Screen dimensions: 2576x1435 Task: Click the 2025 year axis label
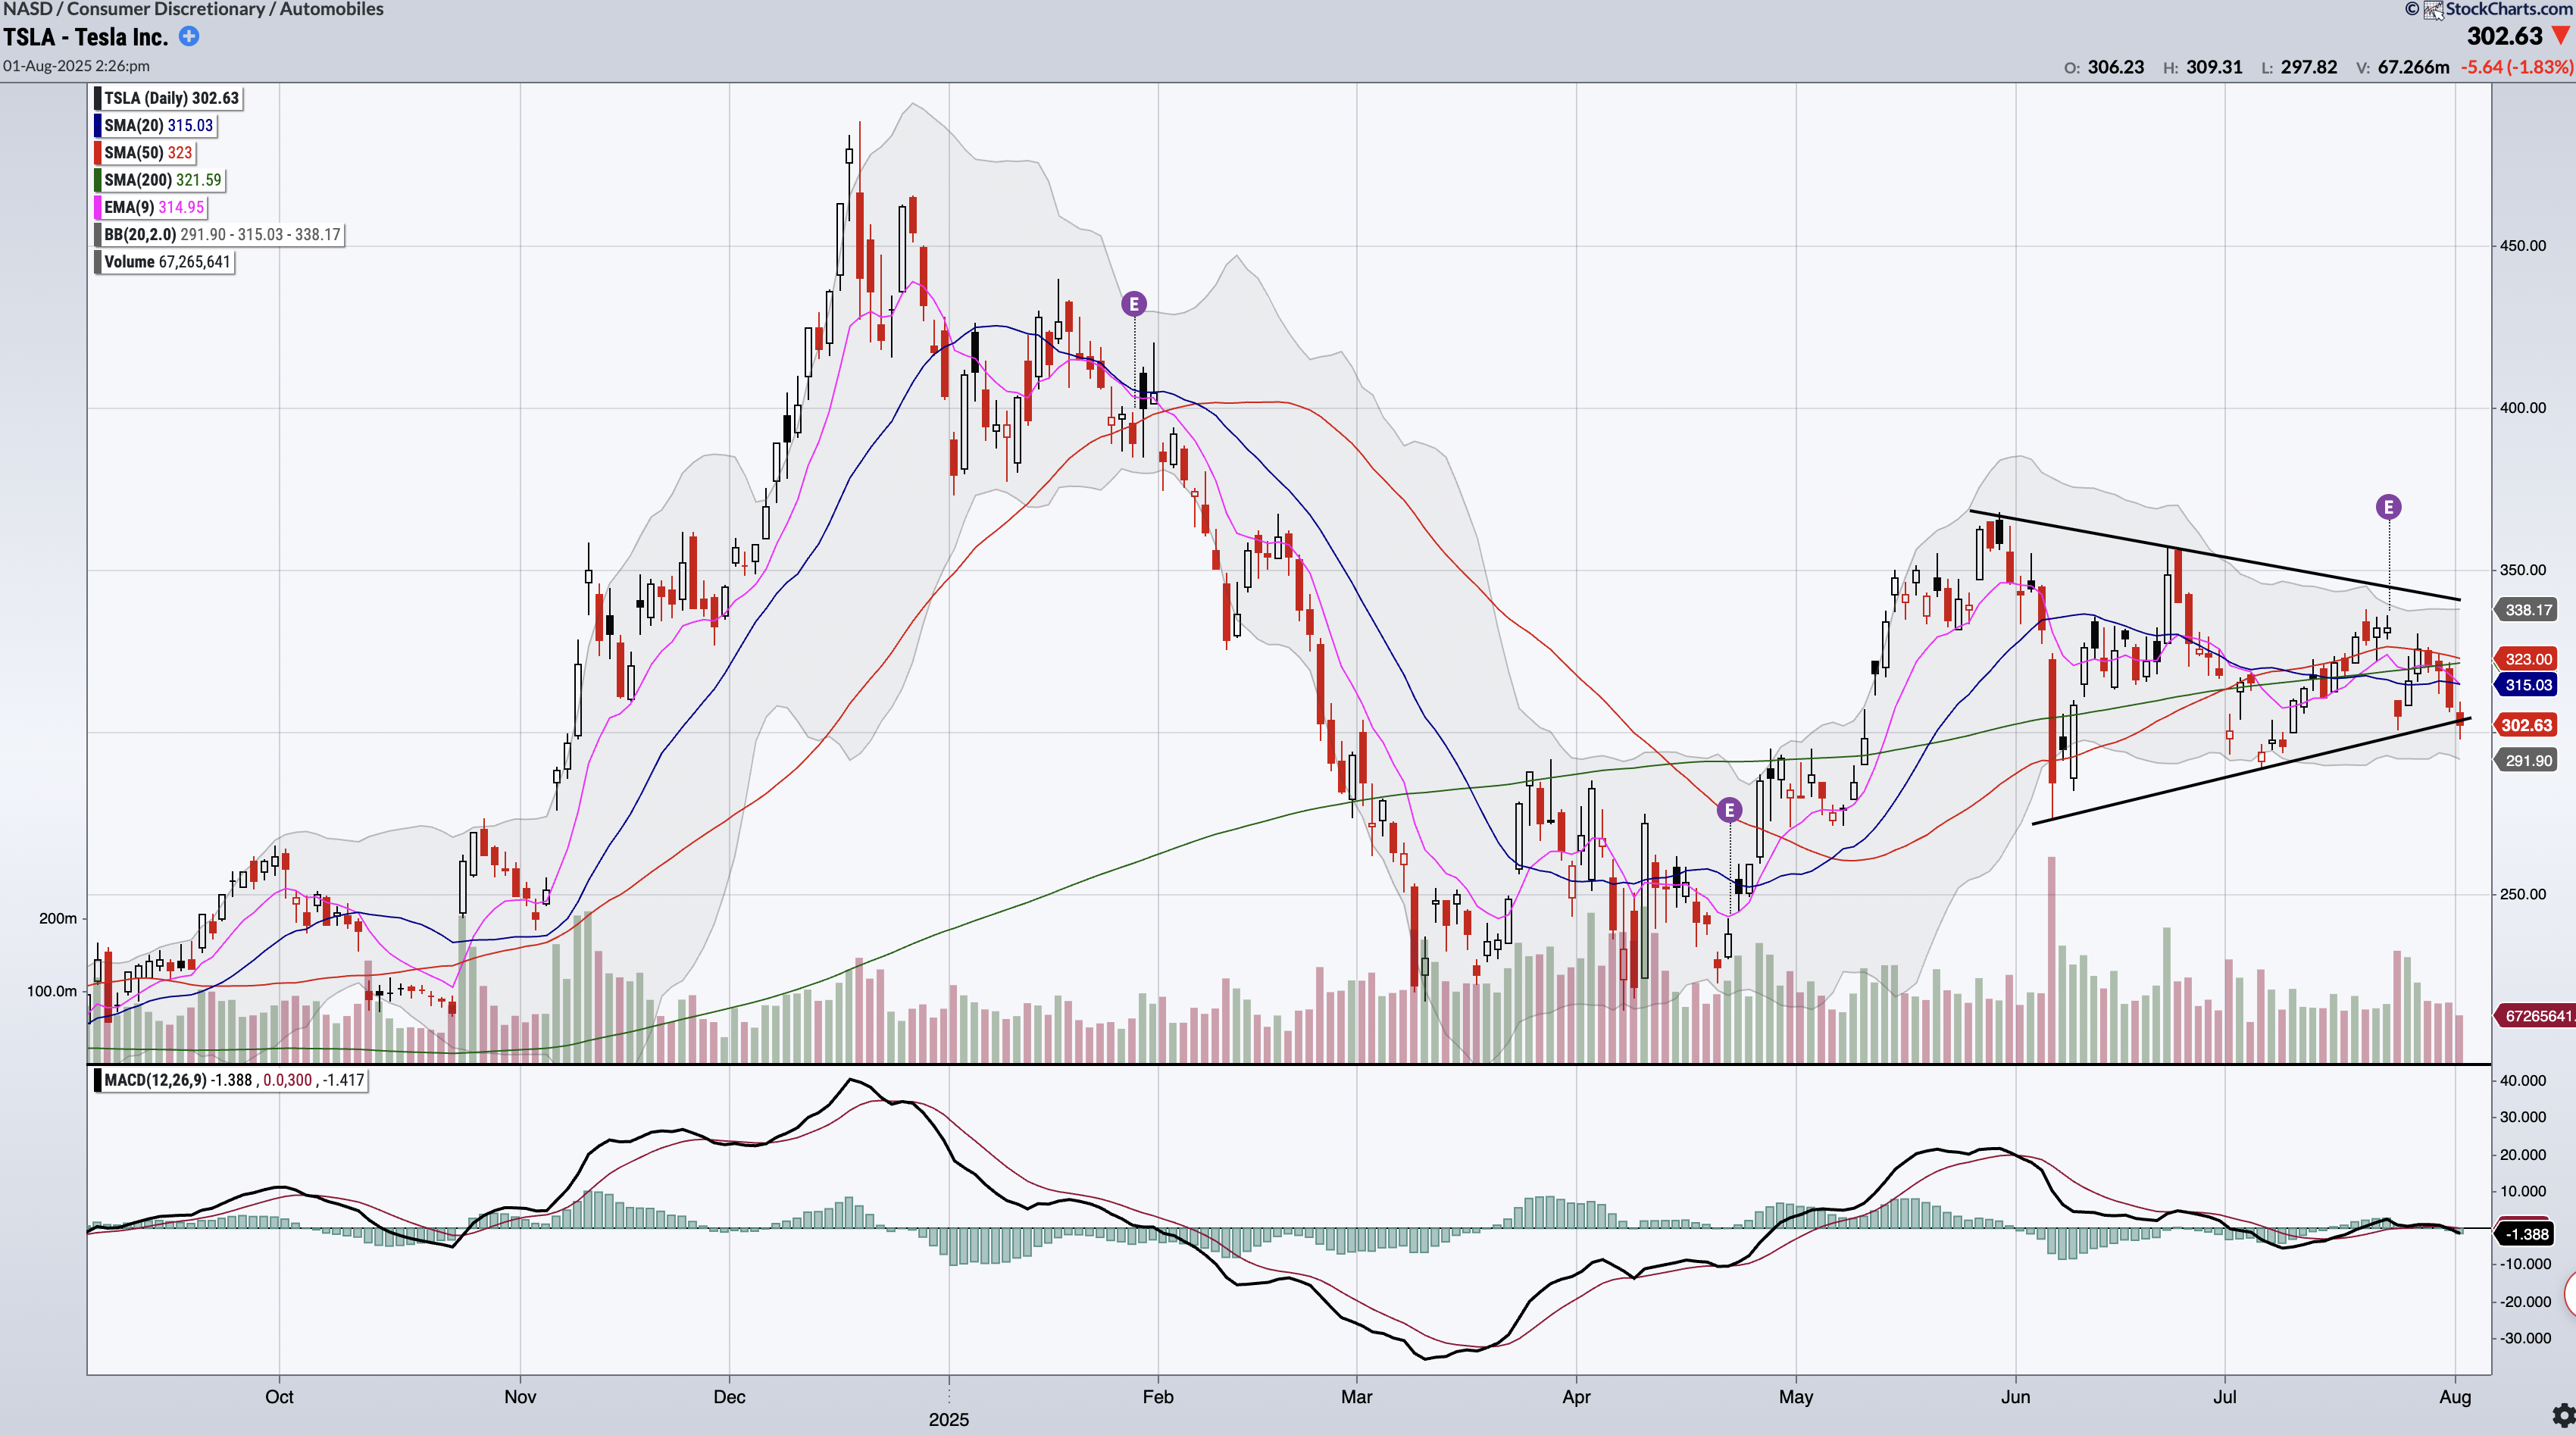(949, 1420)
